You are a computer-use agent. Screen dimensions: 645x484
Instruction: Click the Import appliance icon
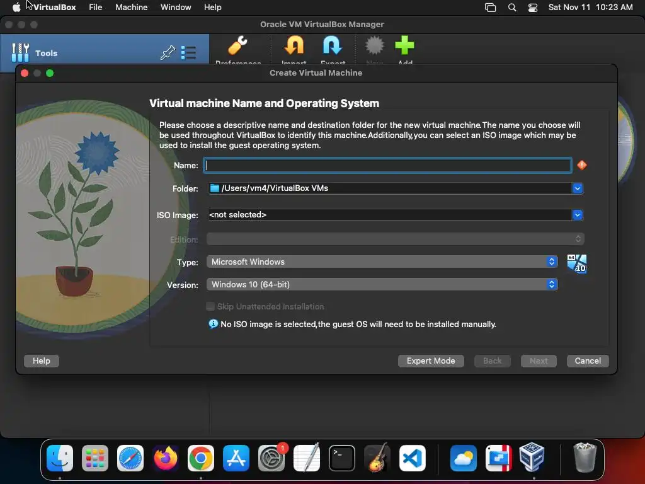tap(294, 45)
